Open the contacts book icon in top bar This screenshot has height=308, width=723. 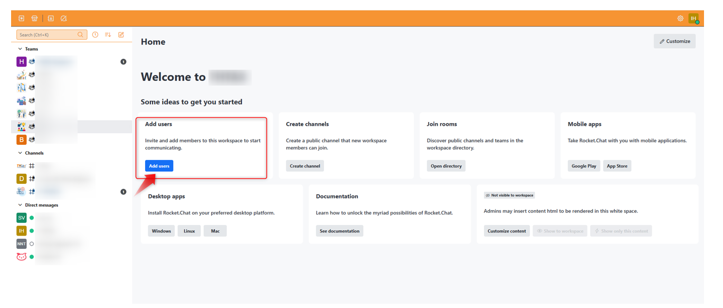pyautogui.click(x=51, y=18)
